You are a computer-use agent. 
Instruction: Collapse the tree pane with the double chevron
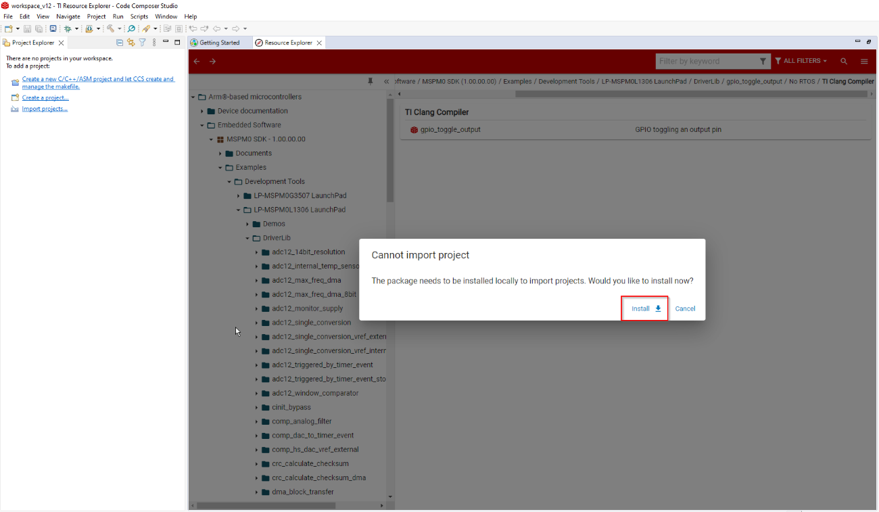pos(386,81)
